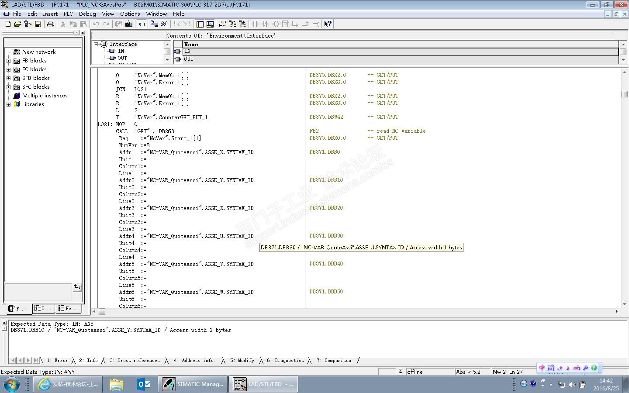The width and height of the screenshot is (629, 393).
Task: Click the output coil toolbar icon
Action: pos(275,24)
